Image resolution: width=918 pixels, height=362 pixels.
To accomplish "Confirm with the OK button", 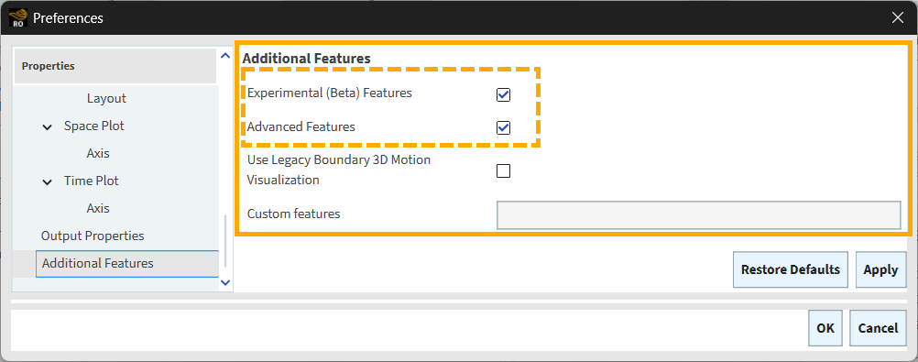I will point(825,328).
